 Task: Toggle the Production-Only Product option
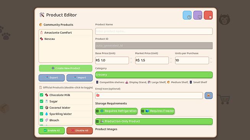154,121
